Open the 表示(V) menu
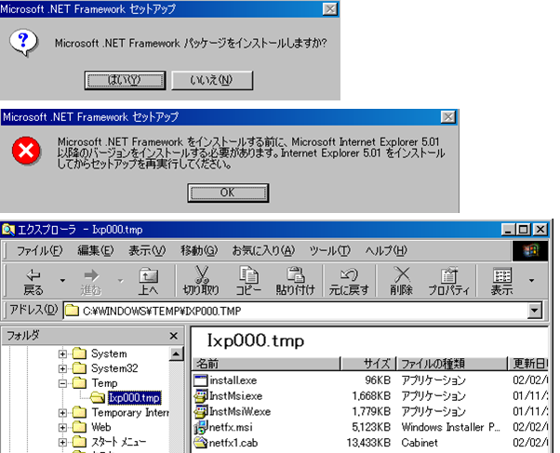Viewport: 560px width, 453px height. (147, 251)
